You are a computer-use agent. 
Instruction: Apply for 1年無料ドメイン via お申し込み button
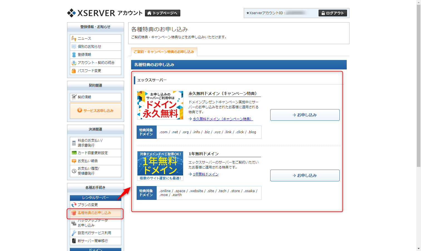[x=305, y=175]
